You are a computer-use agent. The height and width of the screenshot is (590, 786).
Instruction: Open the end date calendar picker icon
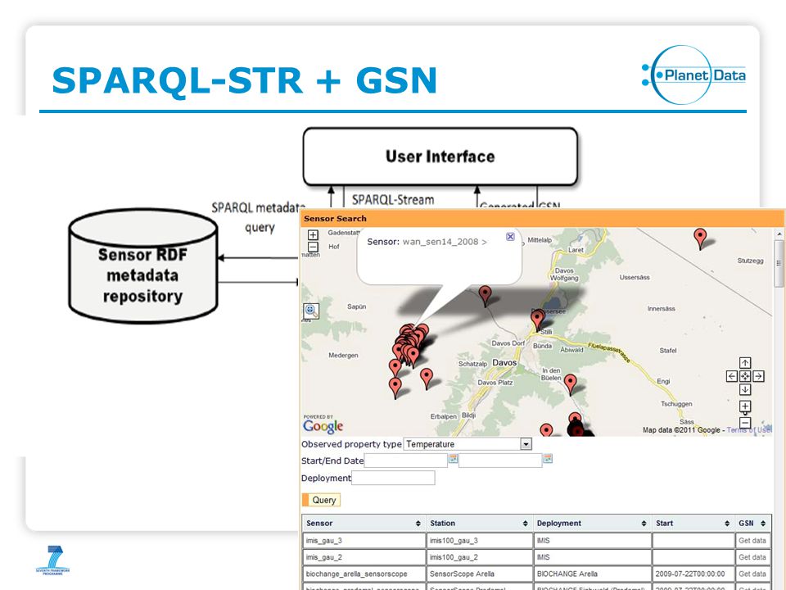[548, 459]
